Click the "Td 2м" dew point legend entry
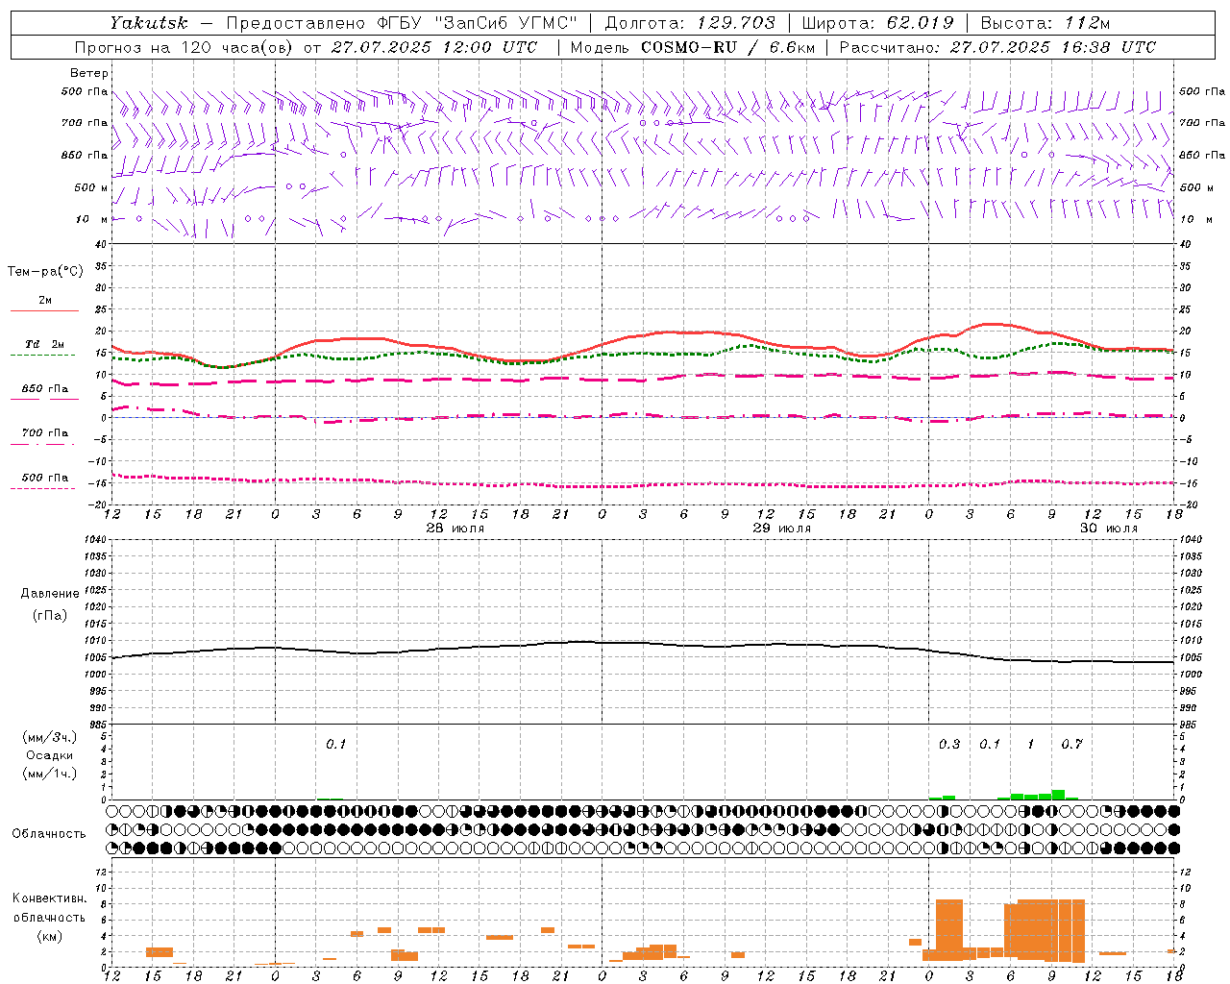Image resolution: width=1230 pixels, height=984 pixels. (x=44, y=344)
